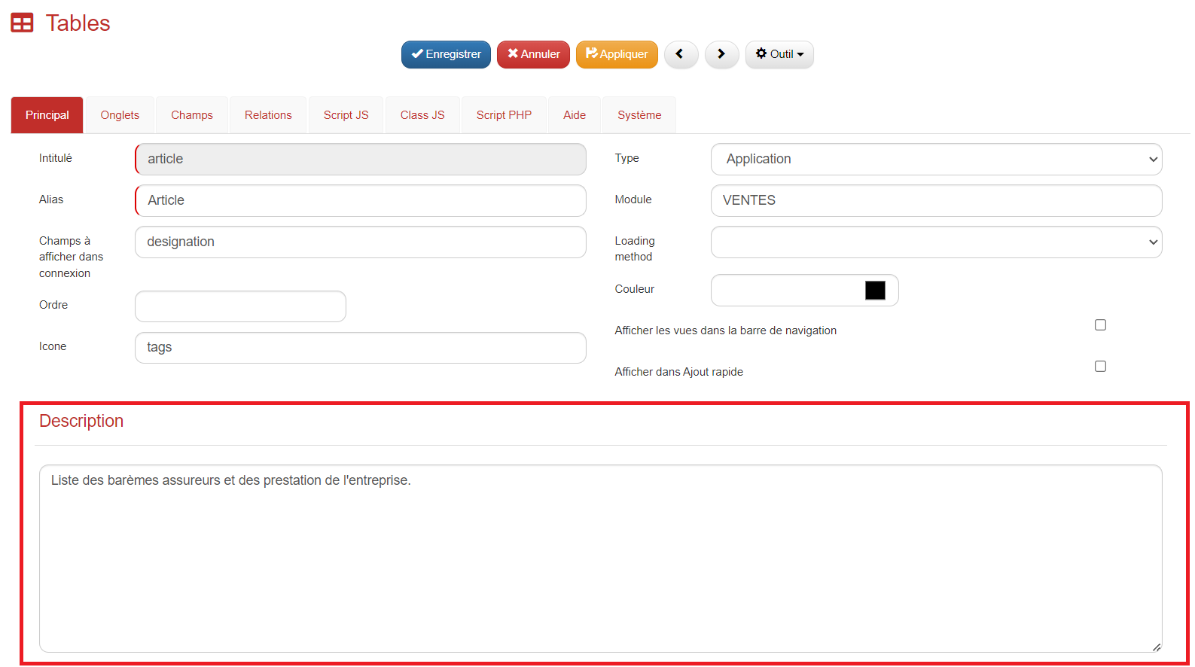Image resolution: width=1195 pixels, height=667 pixels.
Task: Expand the Type dropdown showing Application
Action: [x=936, y=159]
